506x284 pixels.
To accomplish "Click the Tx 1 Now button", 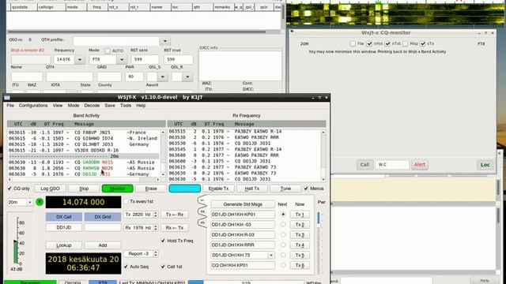I will (x=300, y=215).
